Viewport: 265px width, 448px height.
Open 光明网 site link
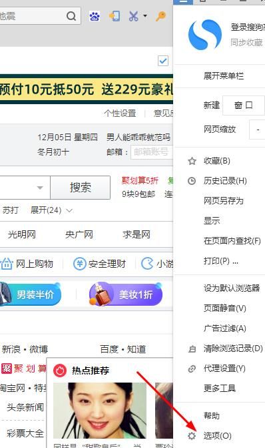(22, 234)
